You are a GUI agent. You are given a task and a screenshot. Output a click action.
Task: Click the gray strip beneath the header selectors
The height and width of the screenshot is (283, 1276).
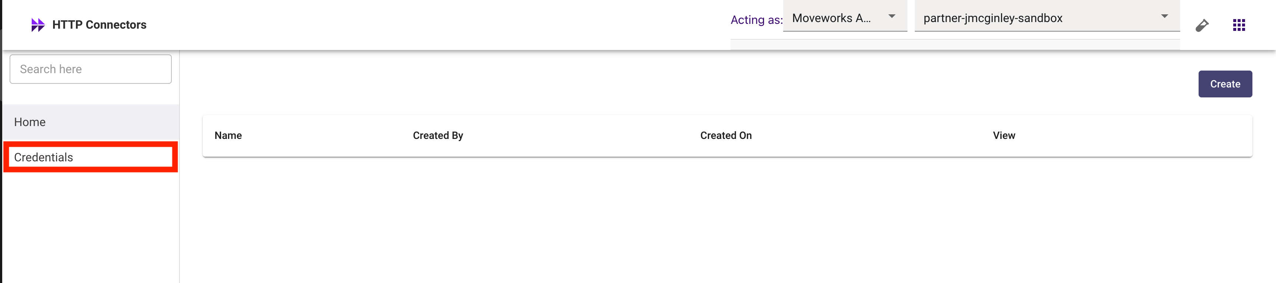point(955,44)
